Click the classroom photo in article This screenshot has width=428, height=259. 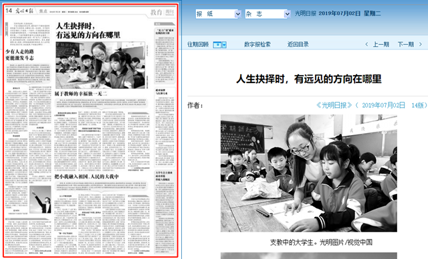coord(309,173)
